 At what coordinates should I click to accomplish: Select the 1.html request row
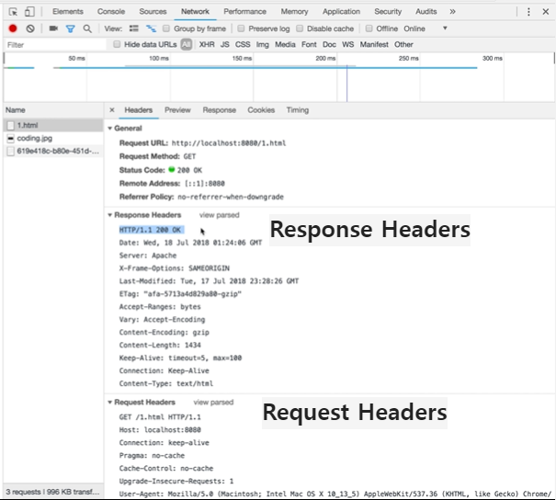pos(53,125)
